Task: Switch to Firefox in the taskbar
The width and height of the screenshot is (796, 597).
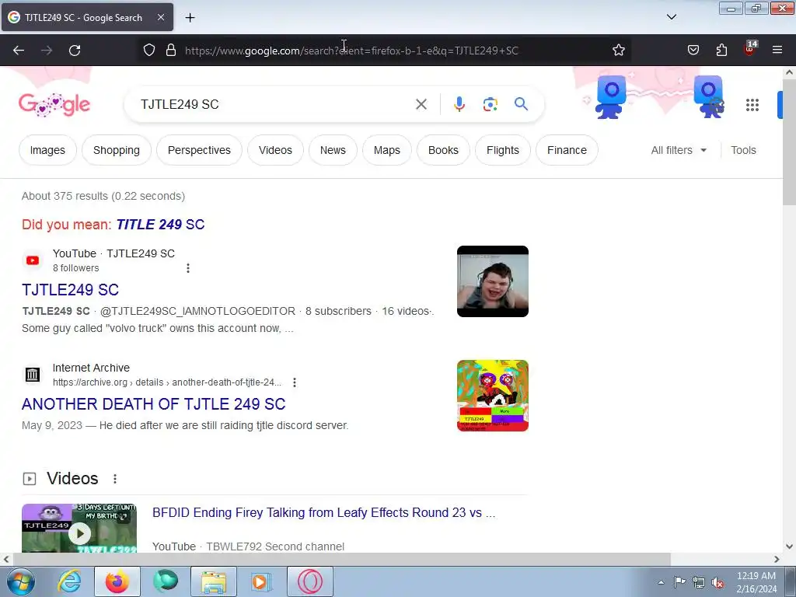Action: [117, 581]
